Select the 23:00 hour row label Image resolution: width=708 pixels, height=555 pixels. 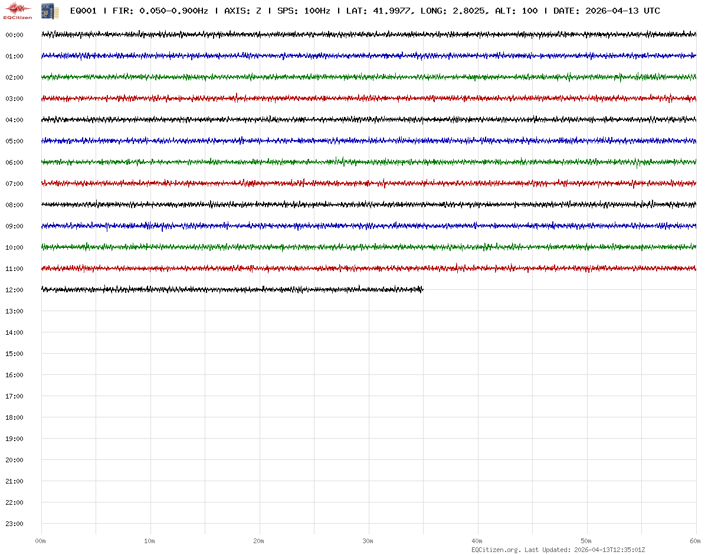(14, 524)
